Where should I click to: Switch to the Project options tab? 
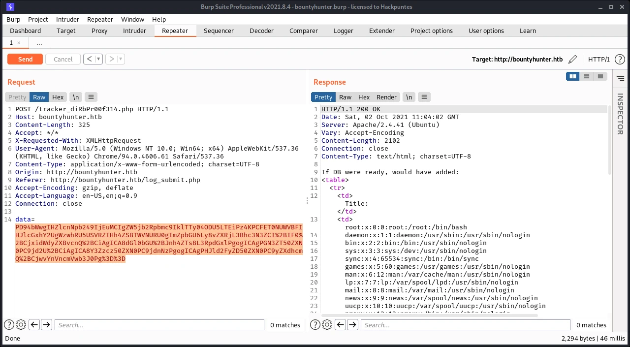coord(432,31)
